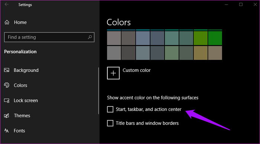The image size is (260, 144).
Task: Click the search magnifier icon
Action: pyautogui.click(x=90, y=37)
